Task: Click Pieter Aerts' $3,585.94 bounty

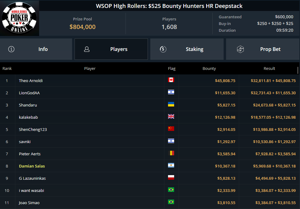Action: tap(226, 154)
